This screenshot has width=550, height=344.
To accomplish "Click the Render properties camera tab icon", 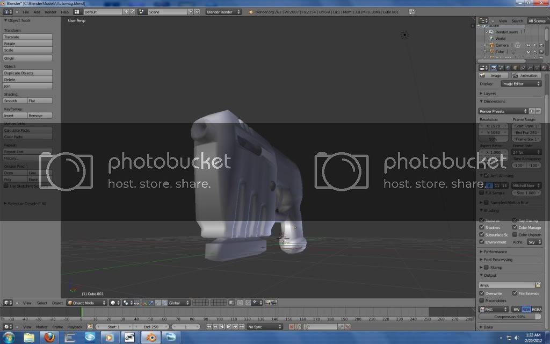I will tap(494, 68).
